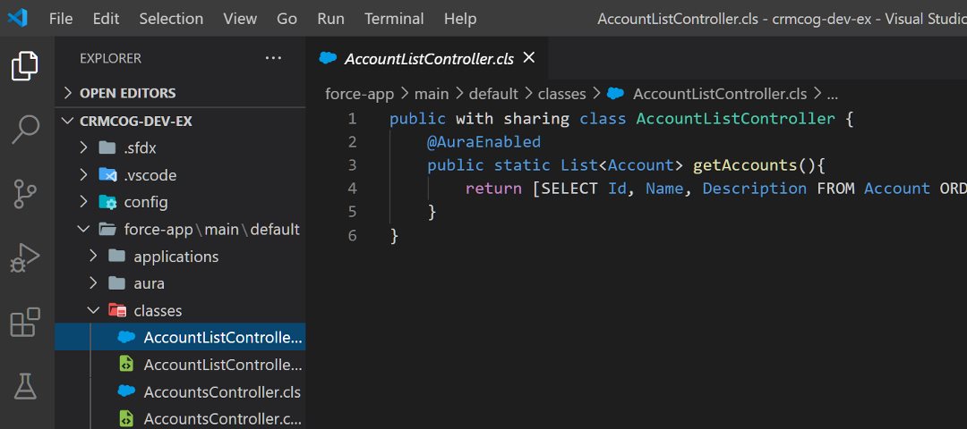Click classes in the breadcrumb path
The height and width of the screenshot is (429, 967).
point(561,94)
